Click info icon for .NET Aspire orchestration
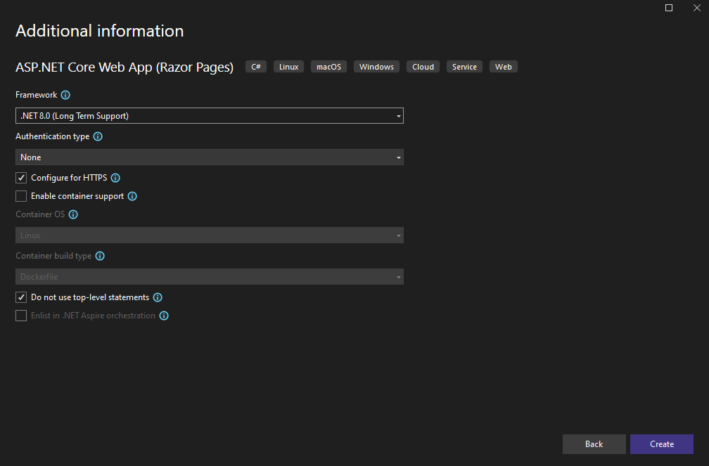Screen dimensions: 709x466 (164, 316)
